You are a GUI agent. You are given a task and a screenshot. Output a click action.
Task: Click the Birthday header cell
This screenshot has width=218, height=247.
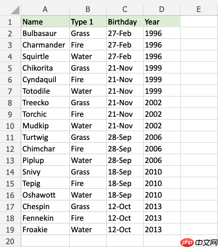tap(125, 21)
